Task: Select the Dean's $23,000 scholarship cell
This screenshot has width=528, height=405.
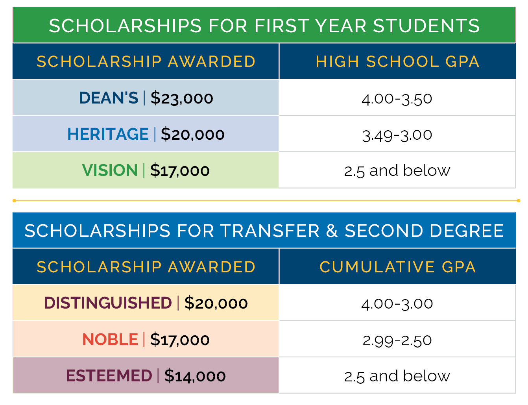Action: (146, 98)
